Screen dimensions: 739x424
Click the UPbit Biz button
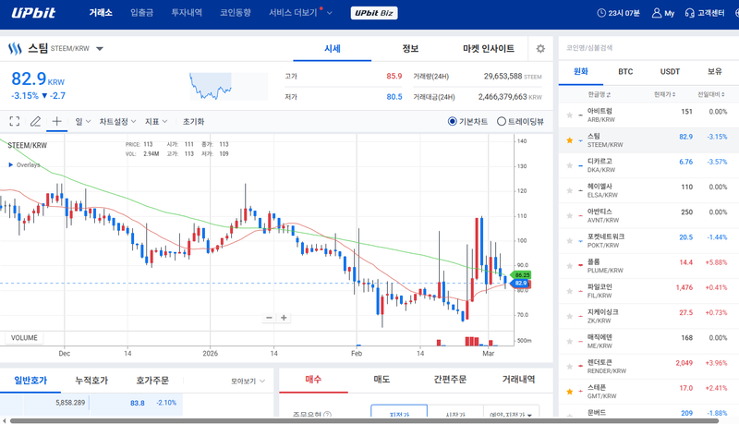point(376,13)
